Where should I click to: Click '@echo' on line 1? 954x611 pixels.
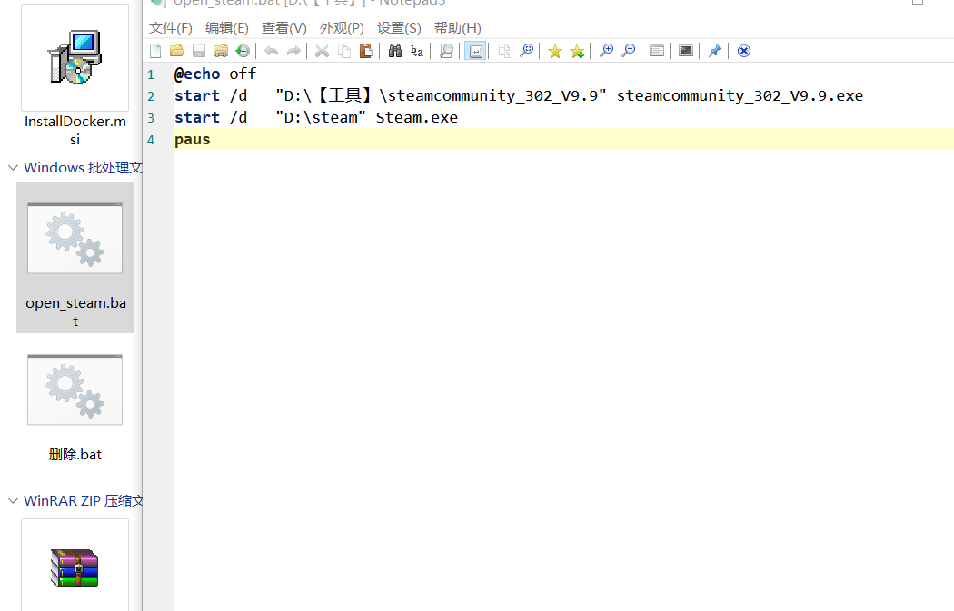197,74
